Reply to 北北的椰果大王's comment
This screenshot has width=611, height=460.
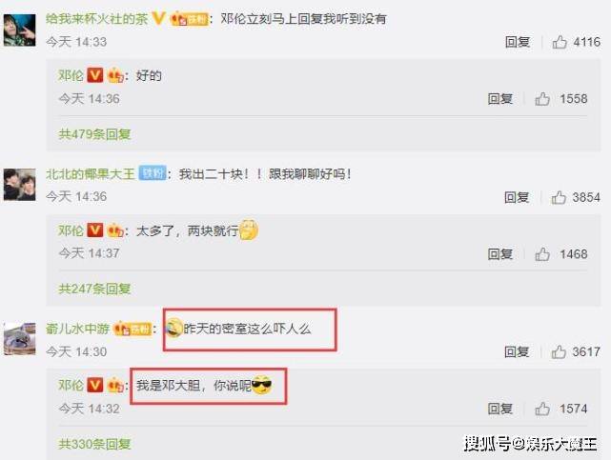pyautogui.click(x=517, y=197)
